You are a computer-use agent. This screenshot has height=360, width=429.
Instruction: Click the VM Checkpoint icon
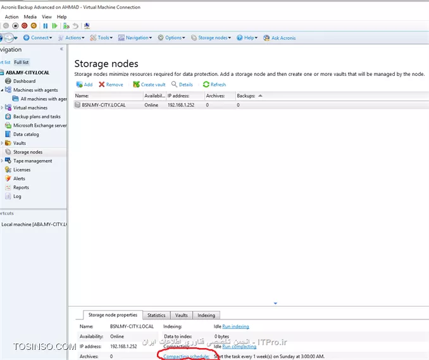coord(66,26)
